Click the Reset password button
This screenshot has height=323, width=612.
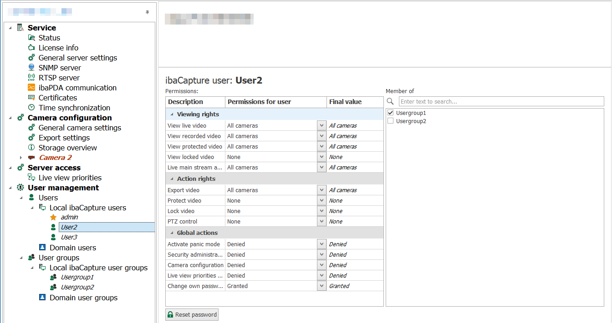point(192,315)
